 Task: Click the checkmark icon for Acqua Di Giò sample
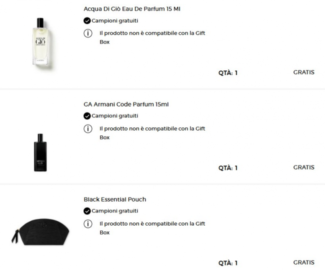coord(87,20)
